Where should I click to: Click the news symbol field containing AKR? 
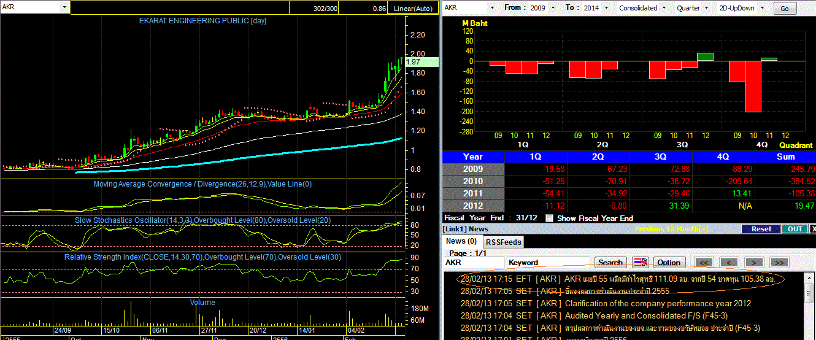click(474, 263)
